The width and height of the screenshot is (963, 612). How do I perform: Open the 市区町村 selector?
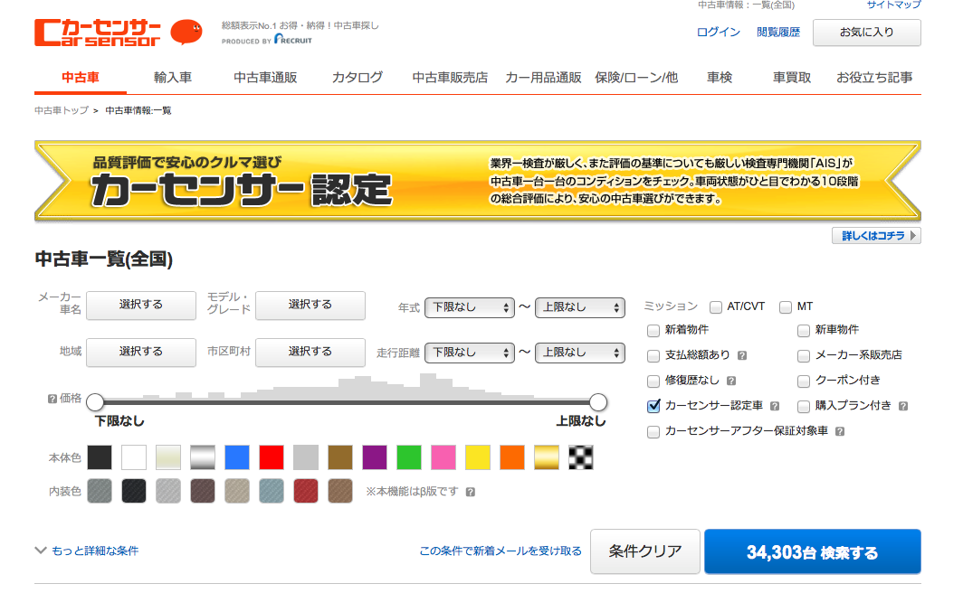[x=310, y=352]
